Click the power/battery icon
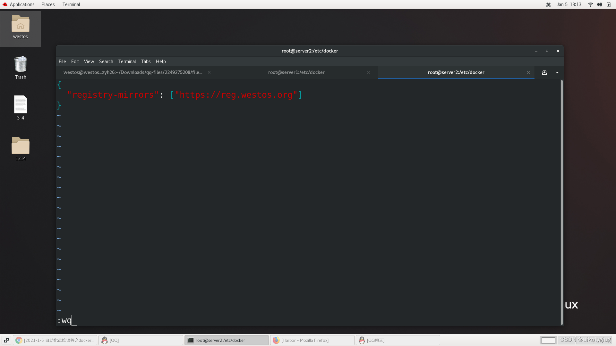The width and height of the screenshot is (616, 346). tap(608, 4)
